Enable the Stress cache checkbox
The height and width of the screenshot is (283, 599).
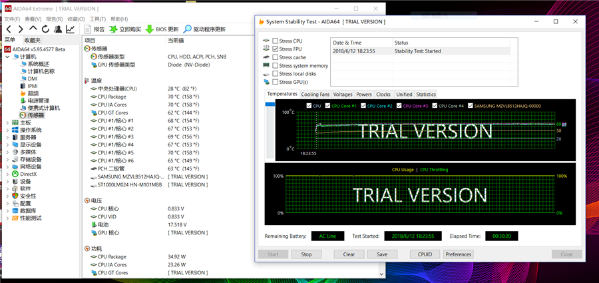click(x=275, y=57)
